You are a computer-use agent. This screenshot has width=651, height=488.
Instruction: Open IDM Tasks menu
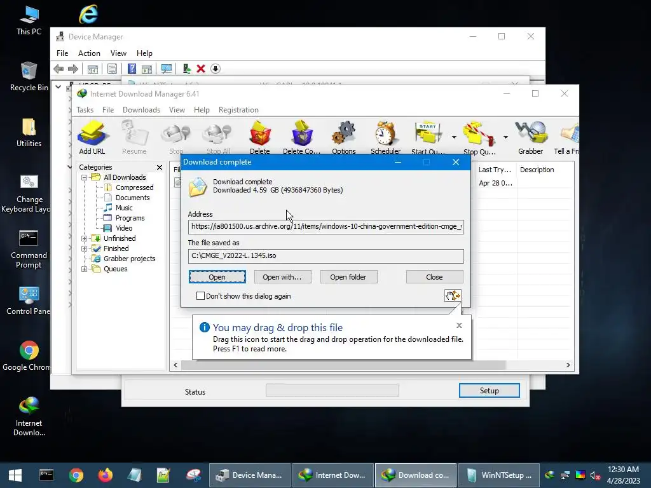85,110
